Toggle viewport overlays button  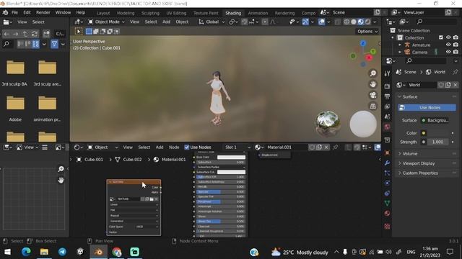(x=321, y=22)
